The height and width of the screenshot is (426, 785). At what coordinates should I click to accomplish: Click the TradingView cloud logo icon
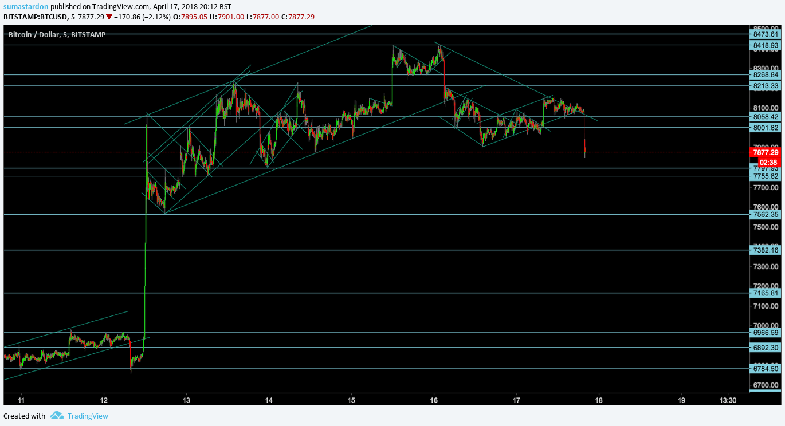(56, 416)
